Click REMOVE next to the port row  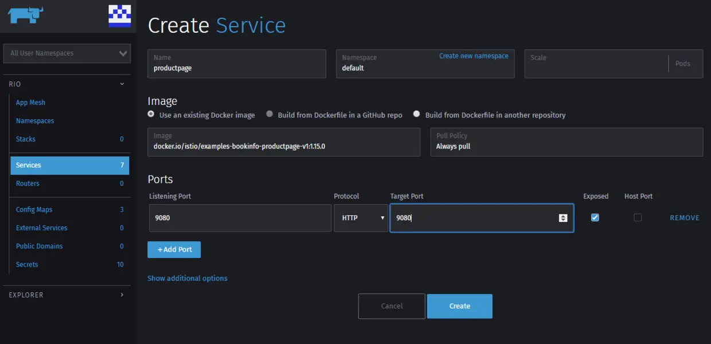pyautogui.click(x=685, y=217)
